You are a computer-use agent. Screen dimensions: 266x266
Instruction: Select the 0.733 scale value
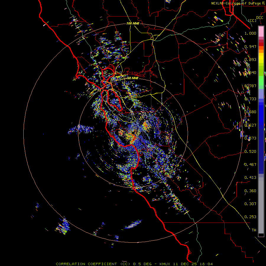tap(250, 99)
